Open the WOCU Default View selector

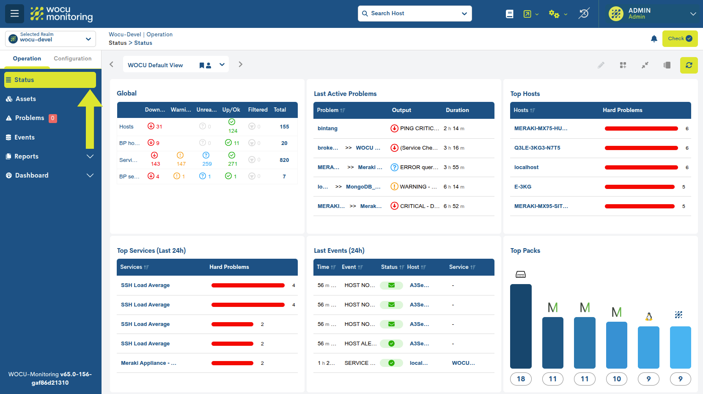tap(222, 64)
